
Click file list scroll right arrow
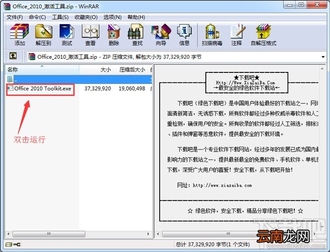tap(148, 234)
